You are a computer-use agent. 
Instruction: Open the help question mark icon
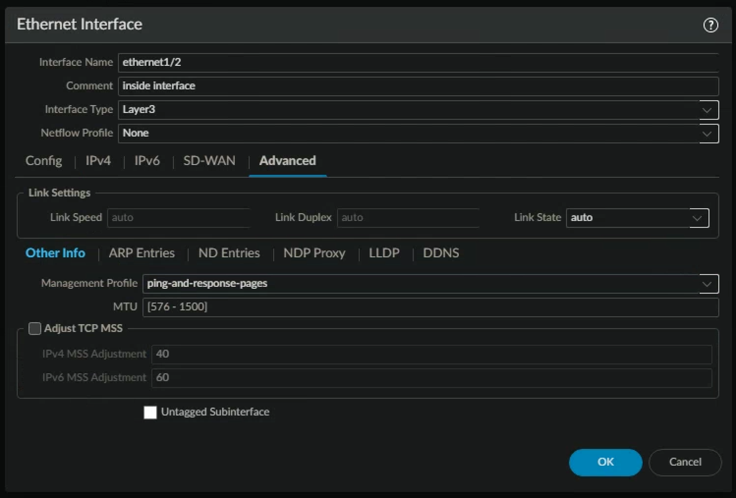click(x=710, y=25)
